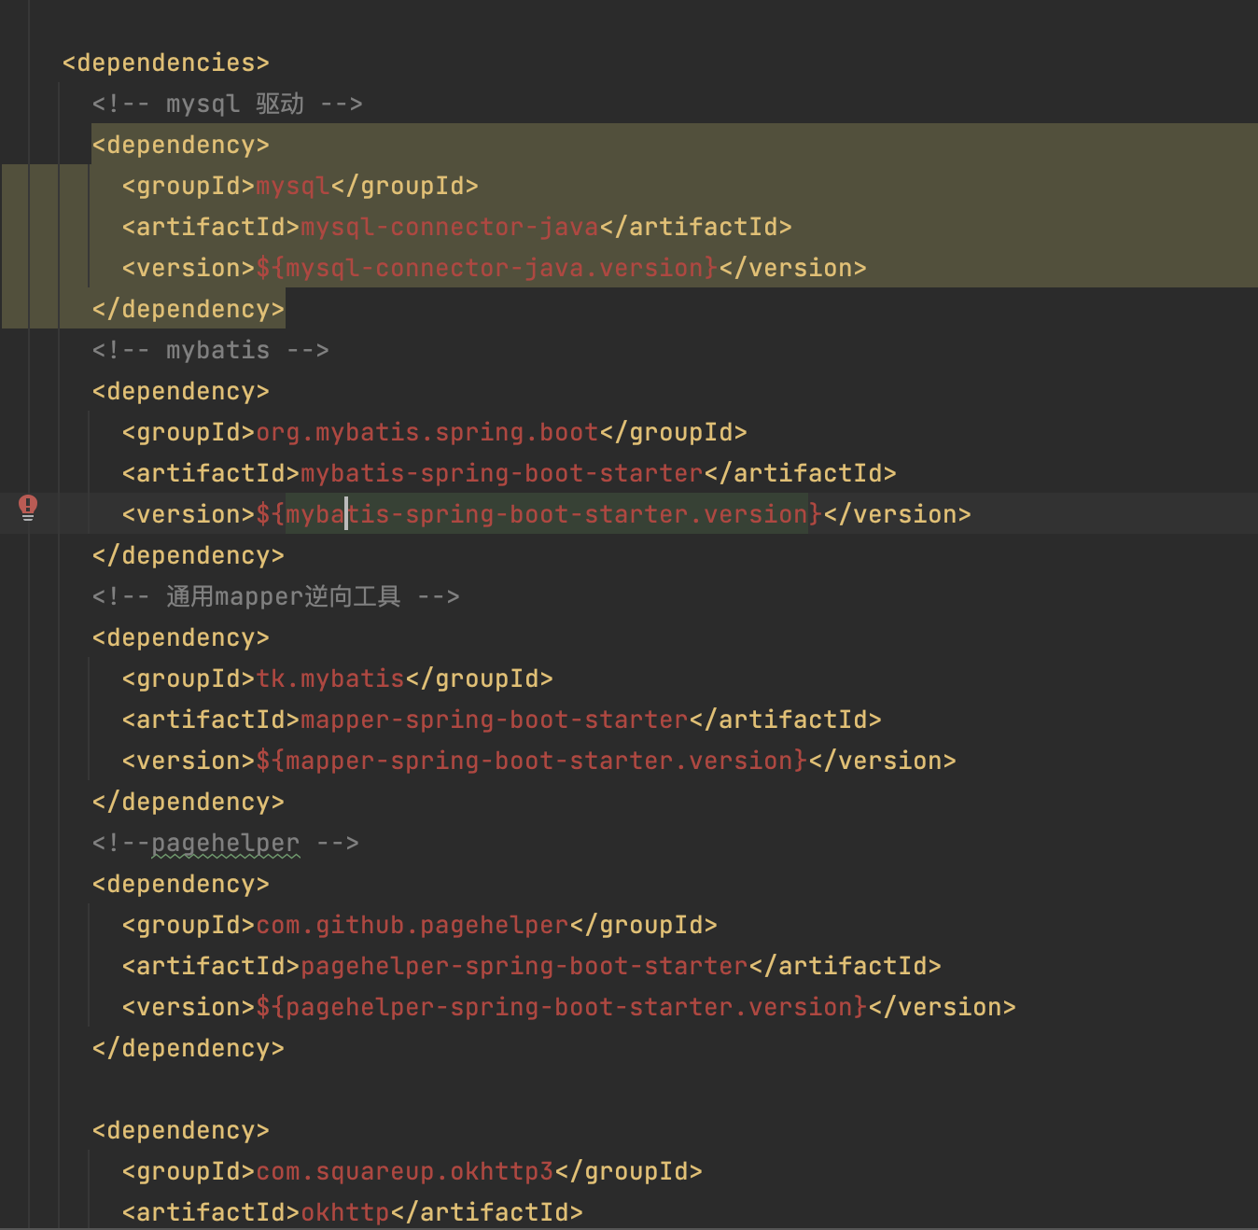Click the red error bulb in the gutter
The width and height of the screenshot is (1258, 1230).
tap(28, 507)
